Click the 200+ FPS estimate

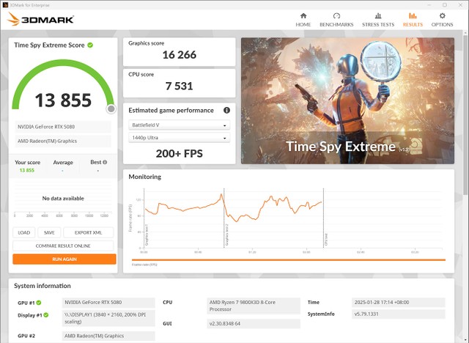pos(179,153)
